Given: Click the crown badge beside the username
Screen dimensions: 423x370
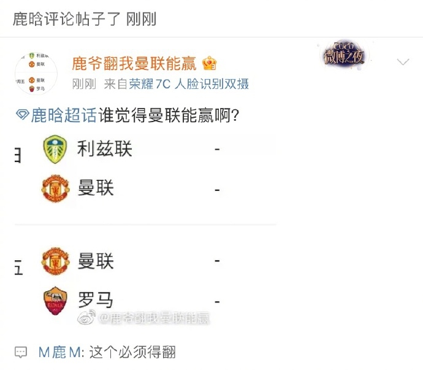Looking at the screenshot, I should point(209,63).
